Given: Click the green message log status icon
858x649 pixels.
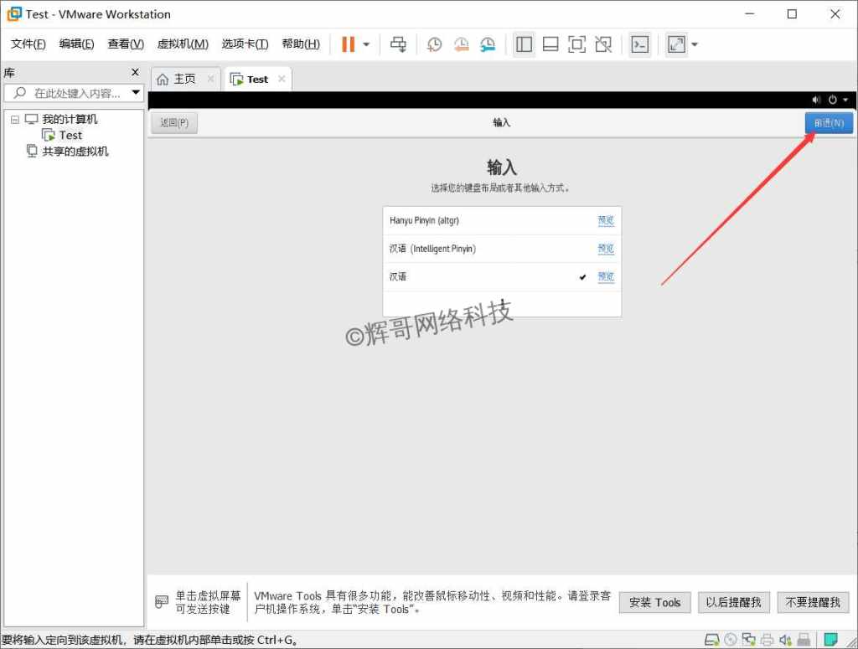Looking at the screenshot, I should pos(830,639).
